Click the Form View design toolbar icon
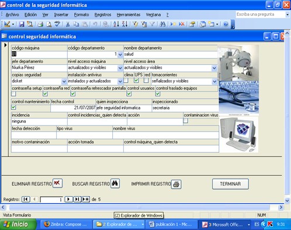The image size is (291, 230). click(7, 24)
